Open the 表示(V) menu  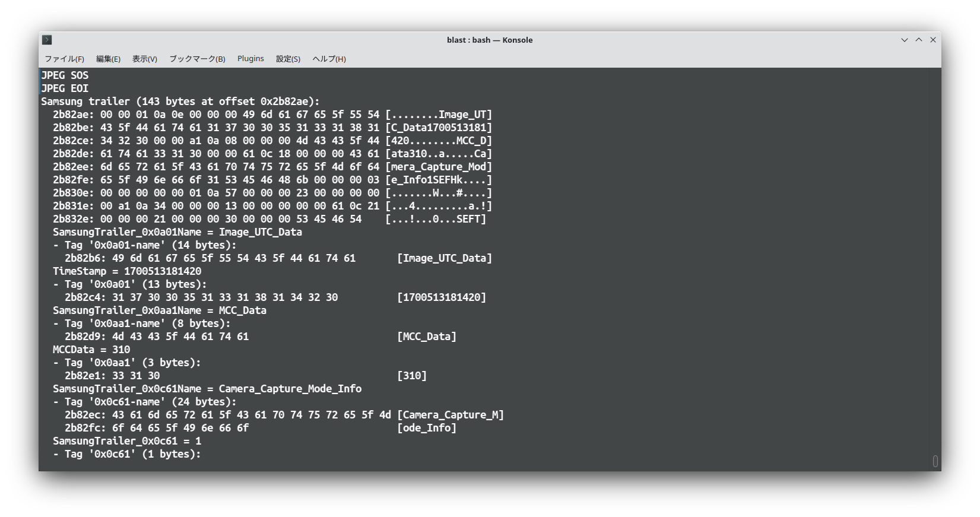tap(144, 59)
